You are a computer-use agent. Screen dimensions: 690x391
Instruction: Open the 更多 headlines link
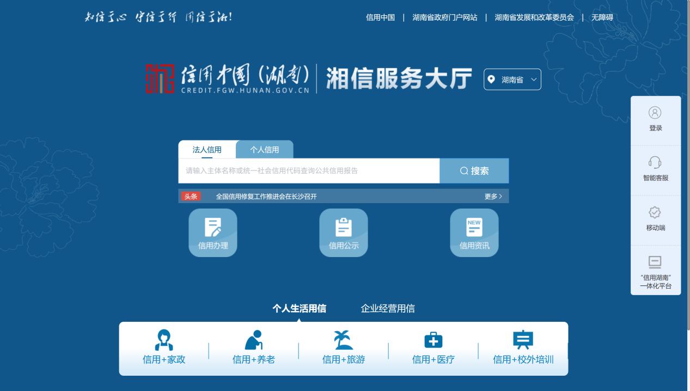(x=491, y=196)
